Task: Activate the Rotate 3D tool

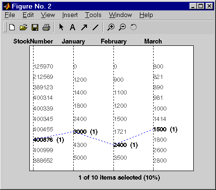Action: point(133,27)
